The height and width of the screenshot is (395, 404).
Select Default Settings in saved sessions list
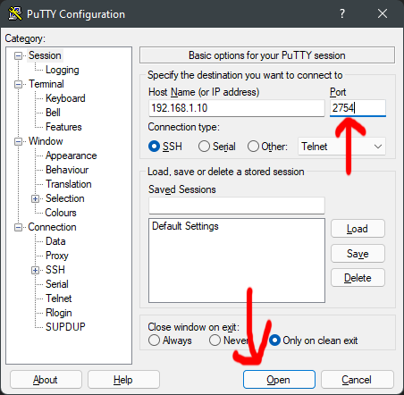[x=185, y=226]
